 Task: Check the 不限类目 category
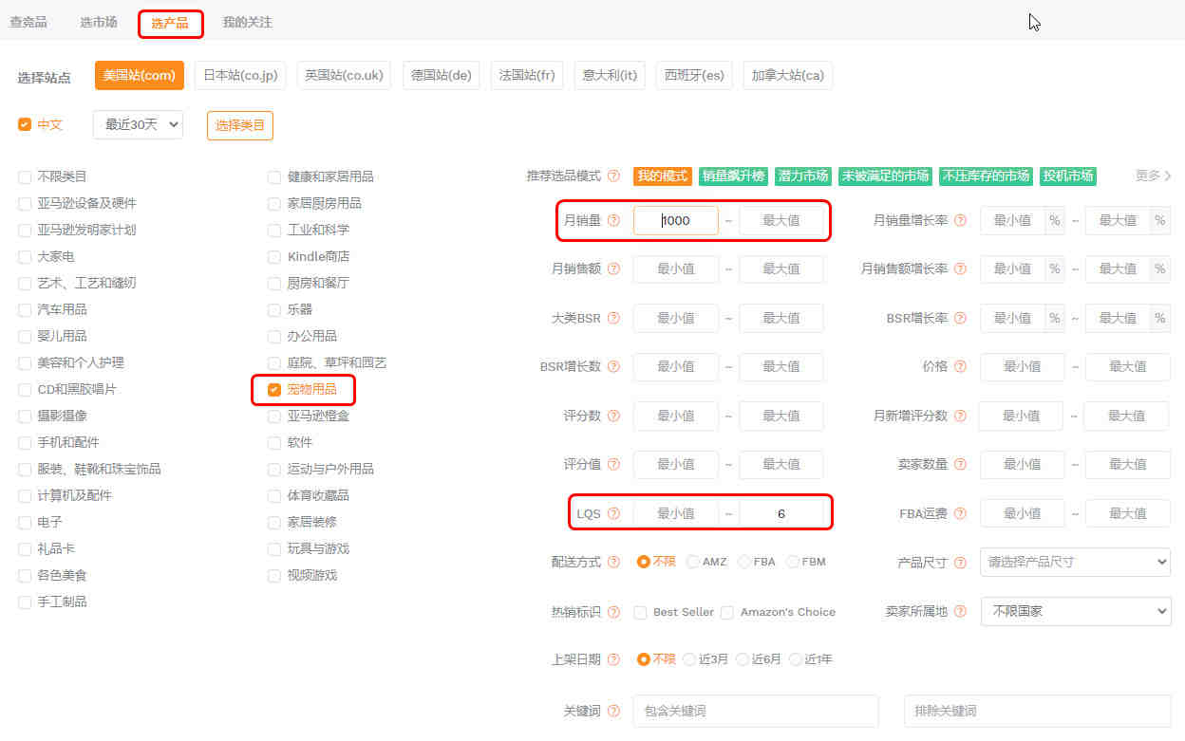pyautogui.click(x=25, y=176)
